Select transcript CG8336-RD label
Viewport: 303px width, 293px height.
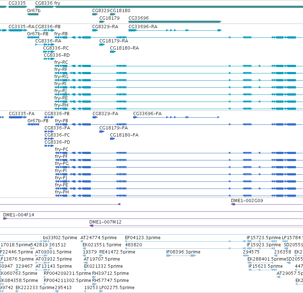[x=57, y=55]
